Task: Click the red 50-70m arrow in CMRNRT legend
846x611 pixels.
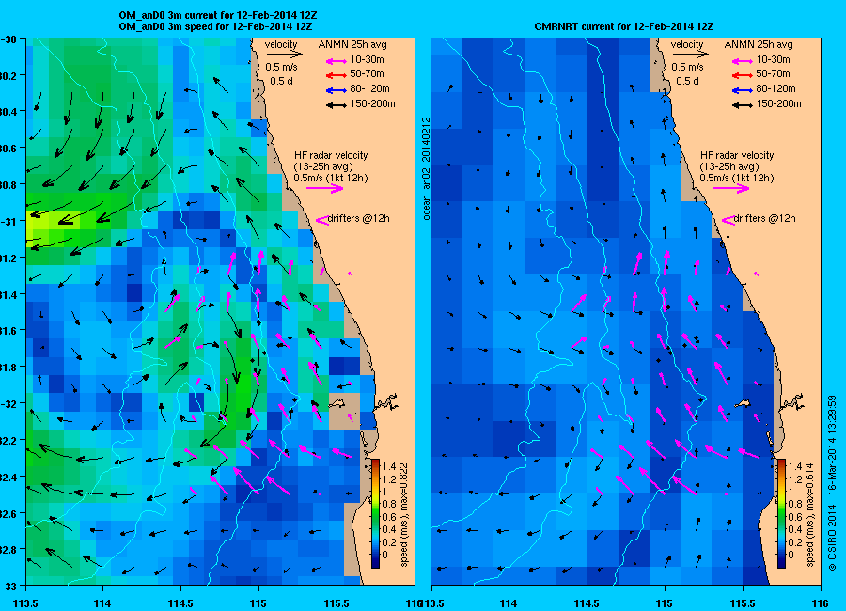Action: (743, 75)
